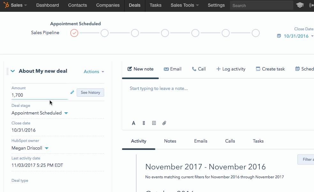Open the Actions dropdown
314x192 pixels.
pyautogui.click(x=94, y=71)
